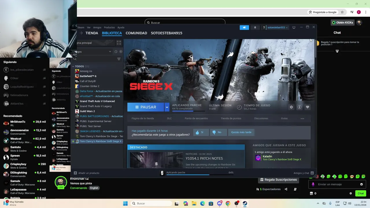Image resolution: width=370 pixels, height=208 pixels.
Task: Collapse the TODOS games list
Action: coord(73,66)
